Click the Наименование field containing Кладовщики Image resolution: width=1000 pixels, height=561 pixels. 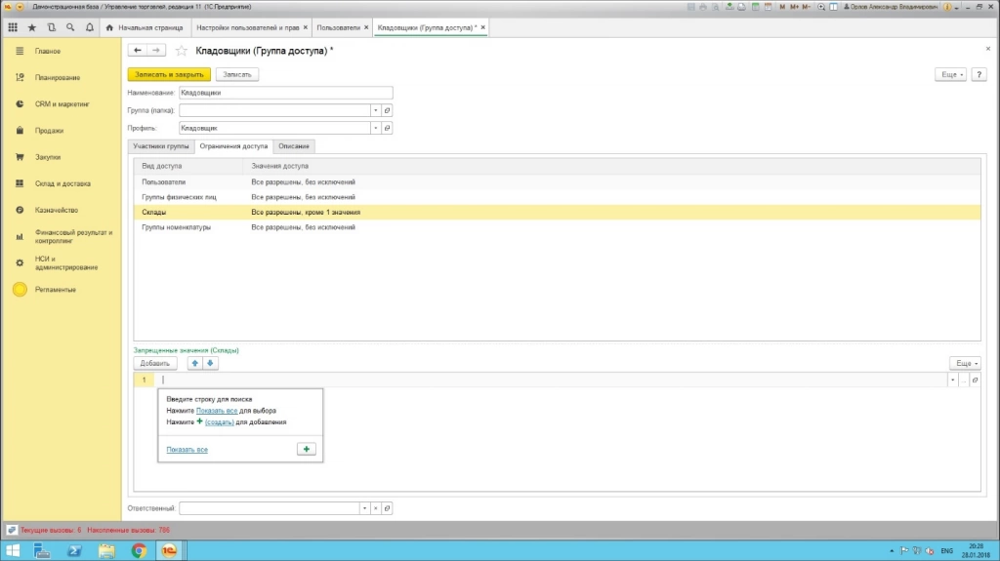[286, 93]
